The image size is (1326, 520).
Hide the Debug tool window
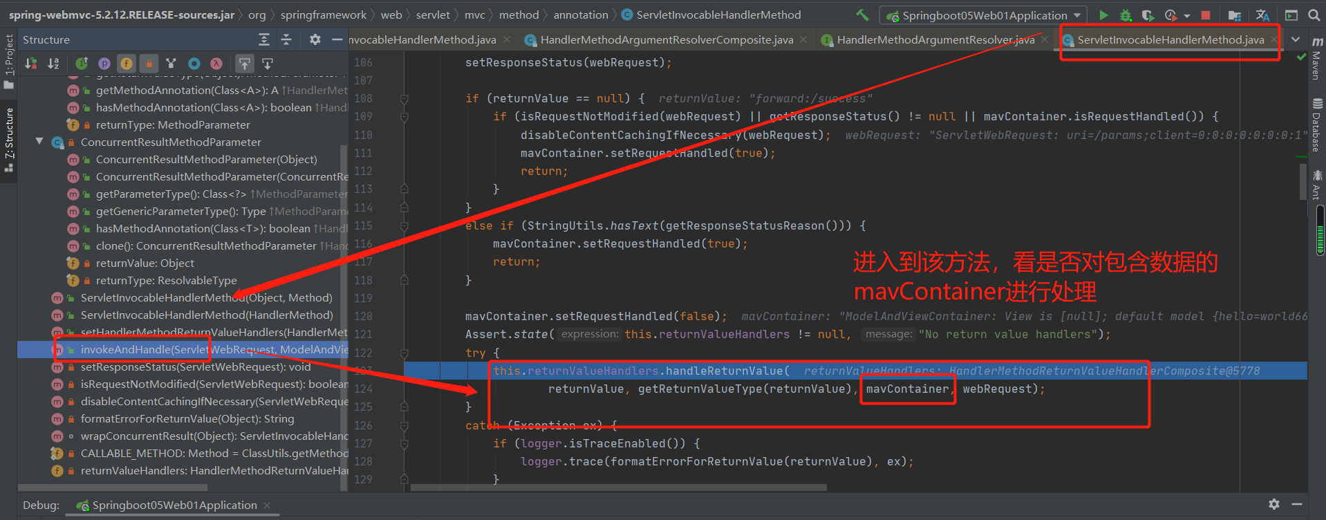[1297, 504]
